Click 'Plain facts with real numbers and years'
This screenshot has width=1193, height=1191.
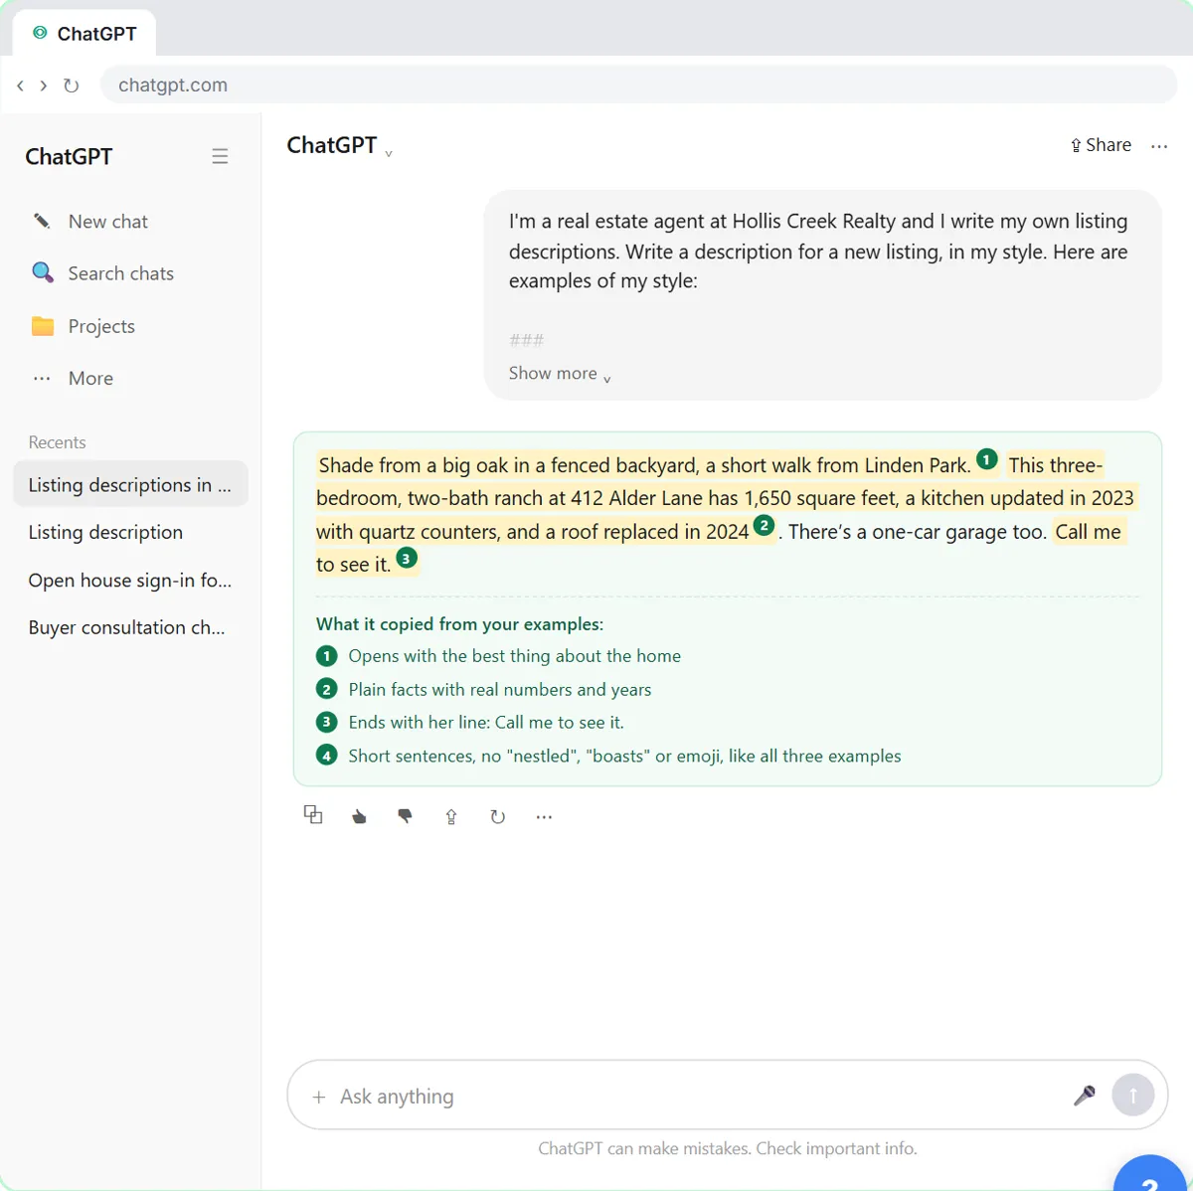coord(500,689)
